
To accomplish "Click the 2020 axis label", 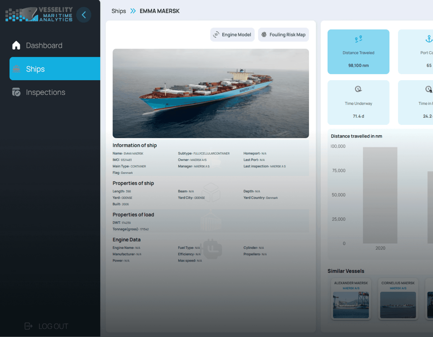I will [x=380, y=248].
